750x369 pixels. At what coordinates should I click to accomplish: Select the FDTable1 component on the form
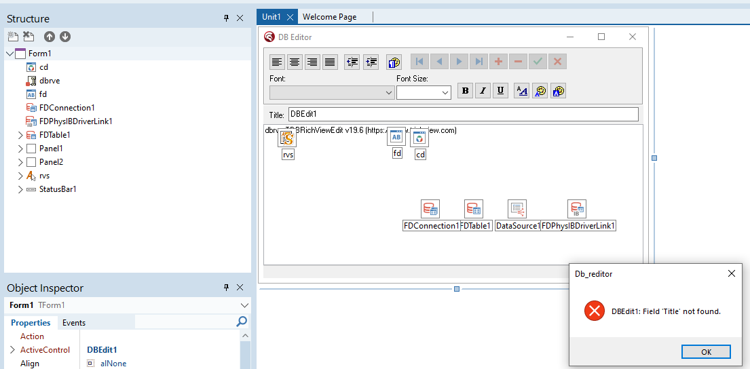click(474, 210)
